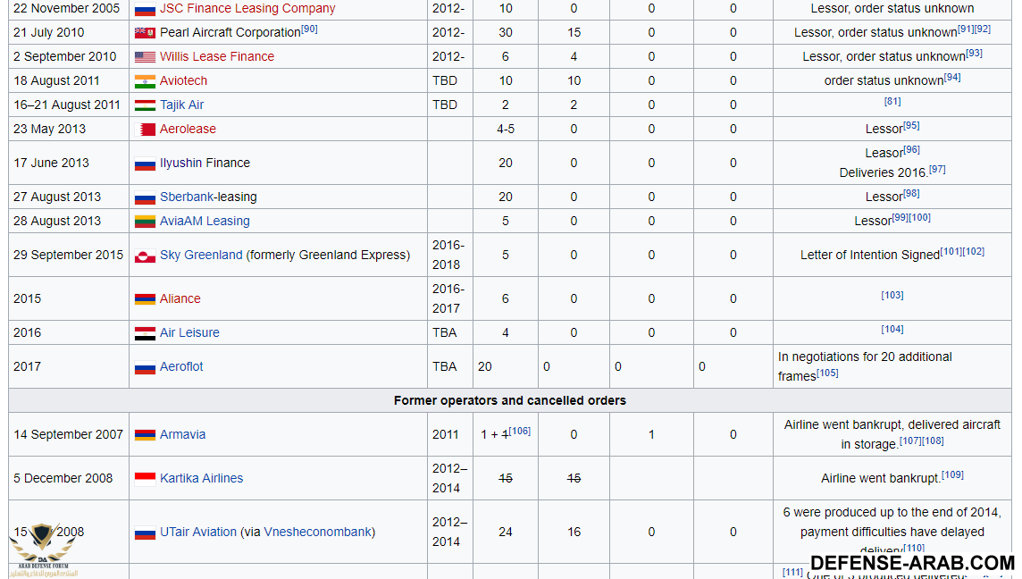Viewport: 1022px width, 579px height.
Task: Open the UTair Aviation link
Action: coord(198,533)
